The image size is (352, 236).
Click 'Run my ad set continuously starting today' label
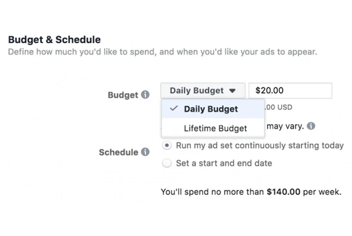(259, 145)
